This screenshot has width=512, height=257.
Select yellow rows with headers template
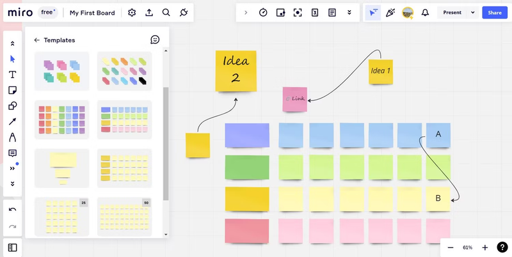tap(124, 168)
